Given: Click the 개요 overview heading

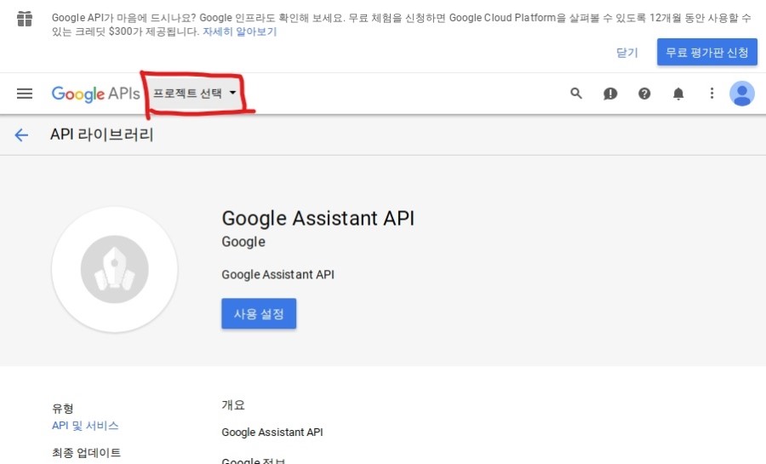Looking at the screenshot, I should pos(233,405).
